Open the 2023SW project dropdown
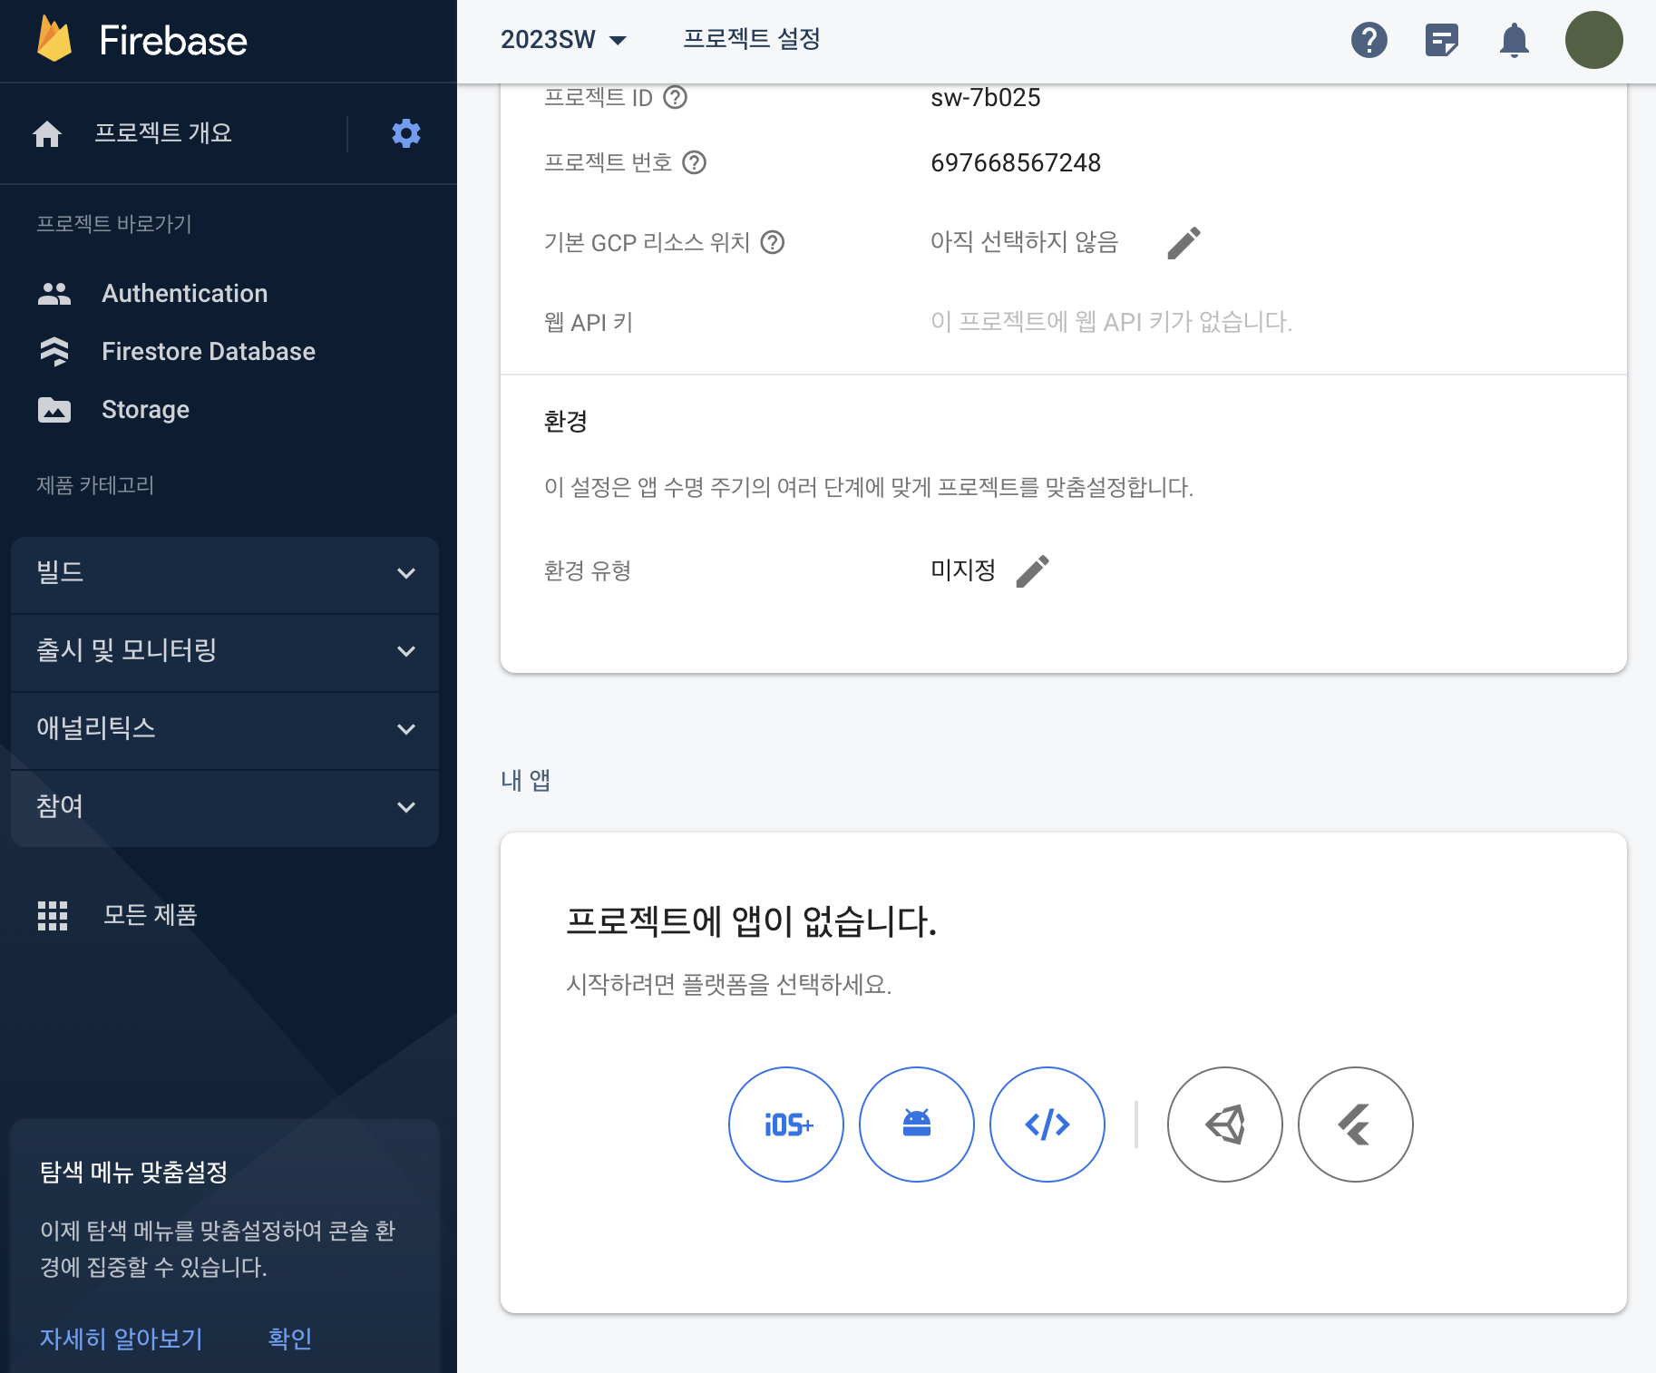The image size is (1656, 1373). [x=563, y=40]
